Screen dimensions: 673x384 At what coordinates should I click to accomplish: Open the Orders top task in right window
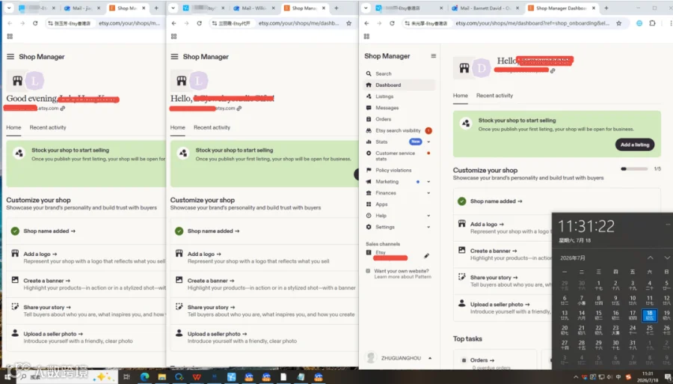pos(482,360)
